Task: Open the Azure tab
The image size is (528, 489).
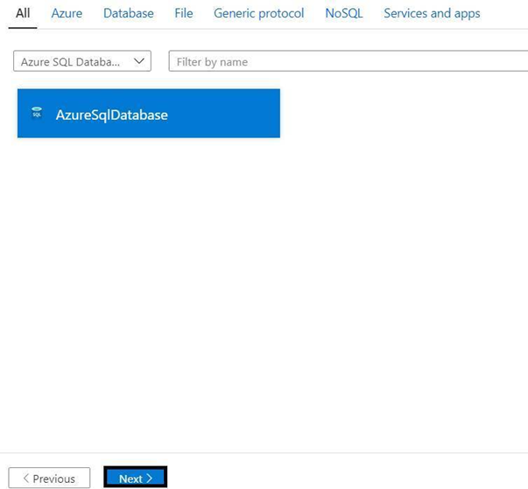Action: (x=67, y=13)
